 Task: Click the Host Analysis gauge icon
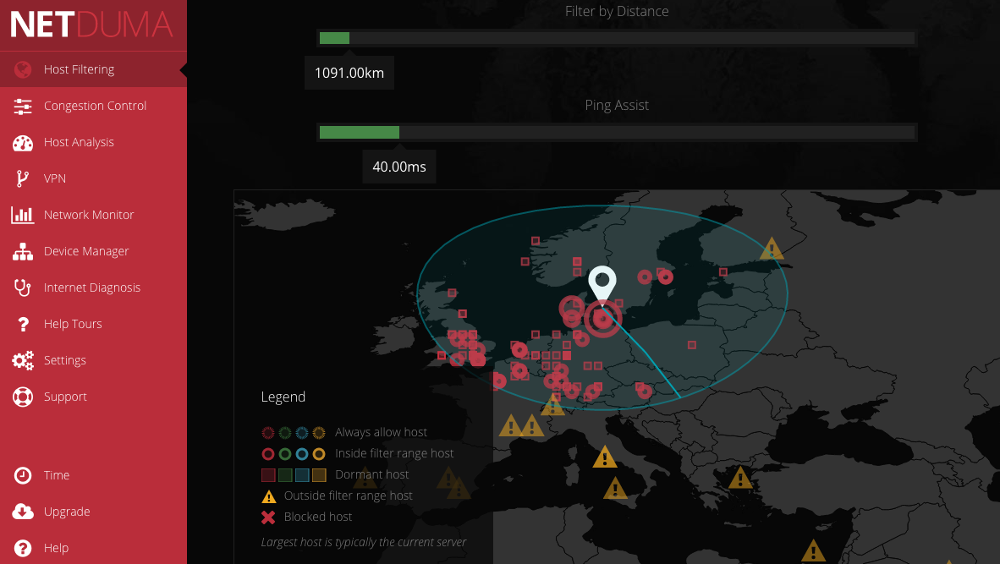pos(23,143)
